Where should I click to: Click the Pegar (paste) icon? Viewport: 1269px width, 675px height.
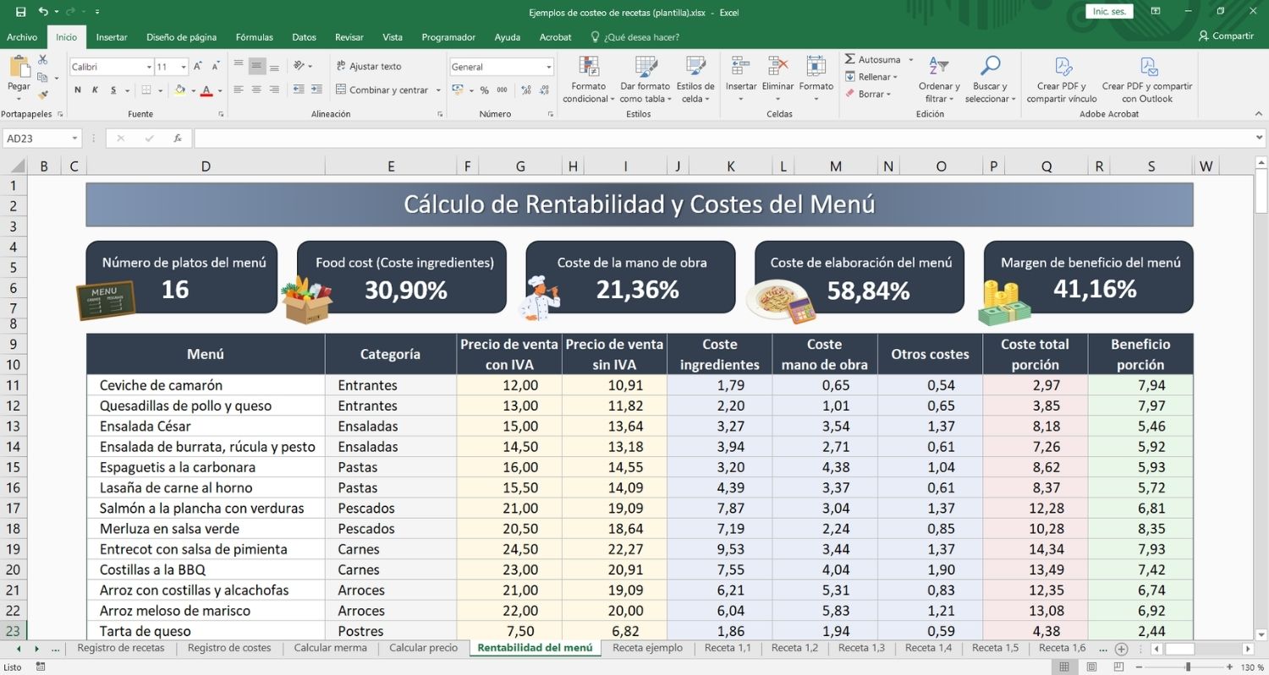point(19,68)
